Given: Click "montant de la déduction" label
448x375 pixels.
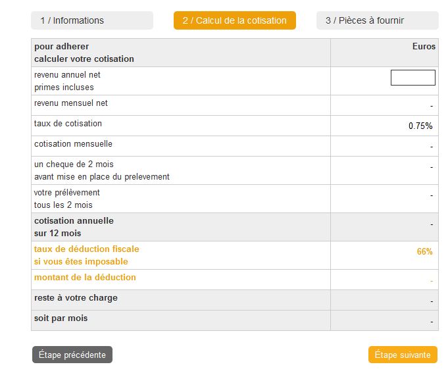Looking at the screenshot, I should tap(85, 278).
